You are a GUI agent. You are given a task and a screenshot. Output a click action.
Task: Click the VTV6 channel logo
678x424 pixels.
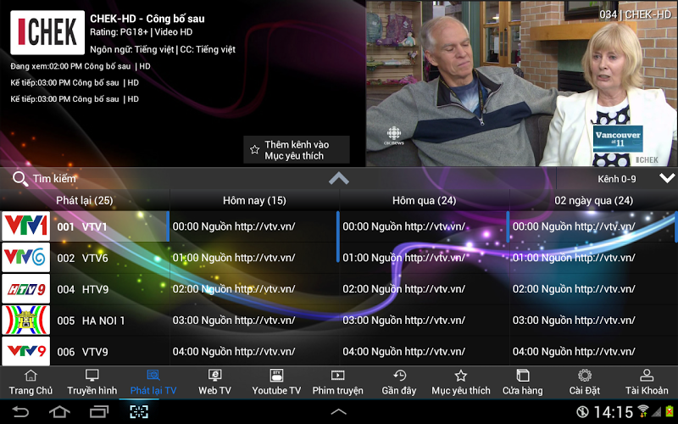coord(26,258)
